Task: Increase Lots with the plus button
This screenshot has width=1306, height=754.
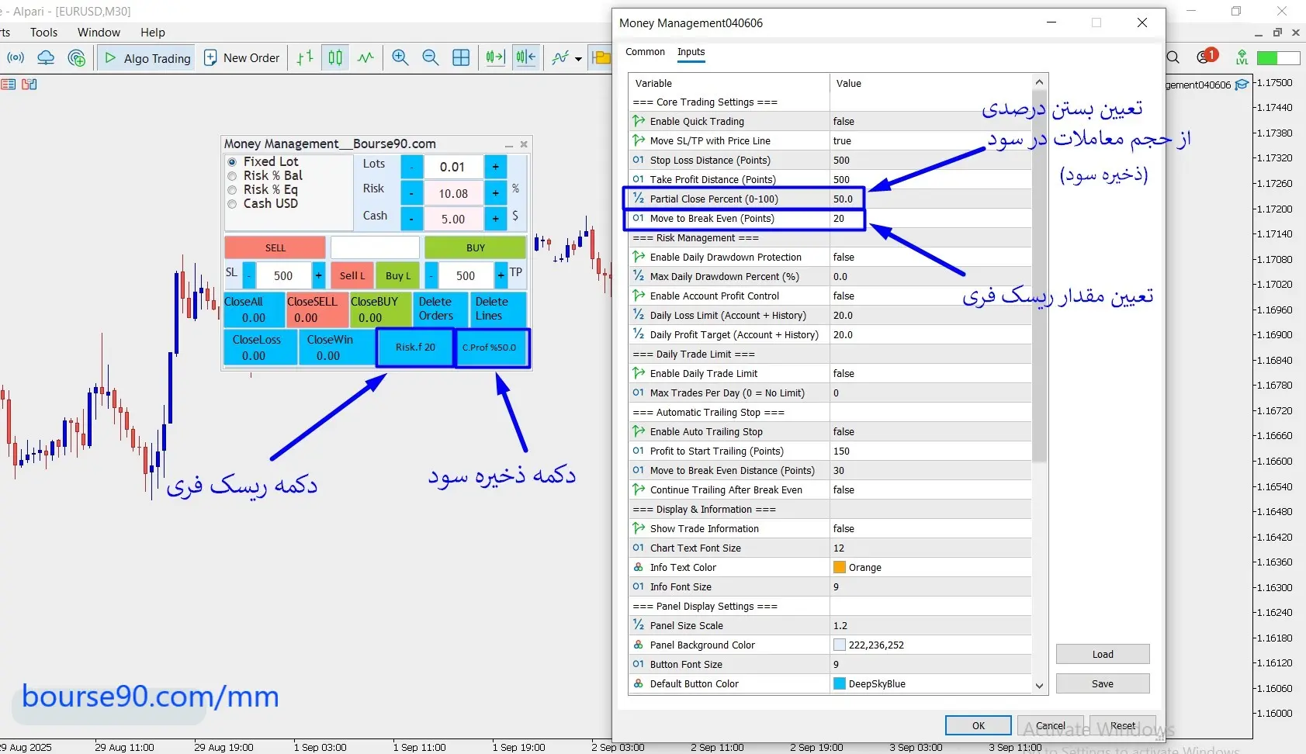Action: click(495, 167)
